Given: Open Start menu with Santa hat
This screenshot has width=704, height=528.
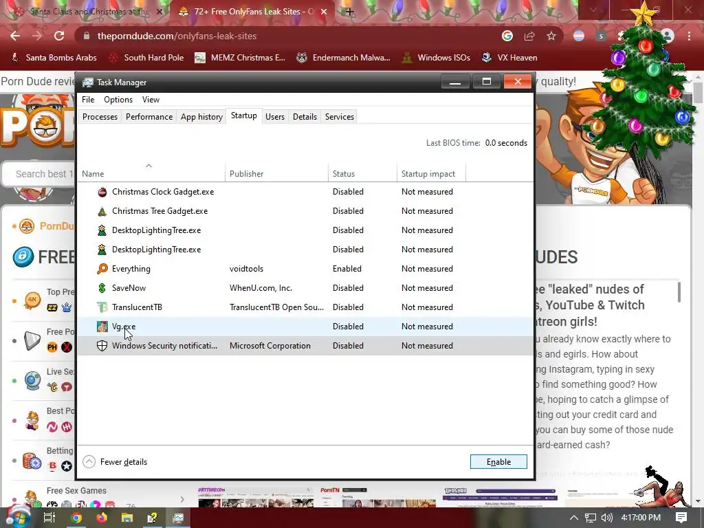Looking at the screenshot, I should (17, 517).
